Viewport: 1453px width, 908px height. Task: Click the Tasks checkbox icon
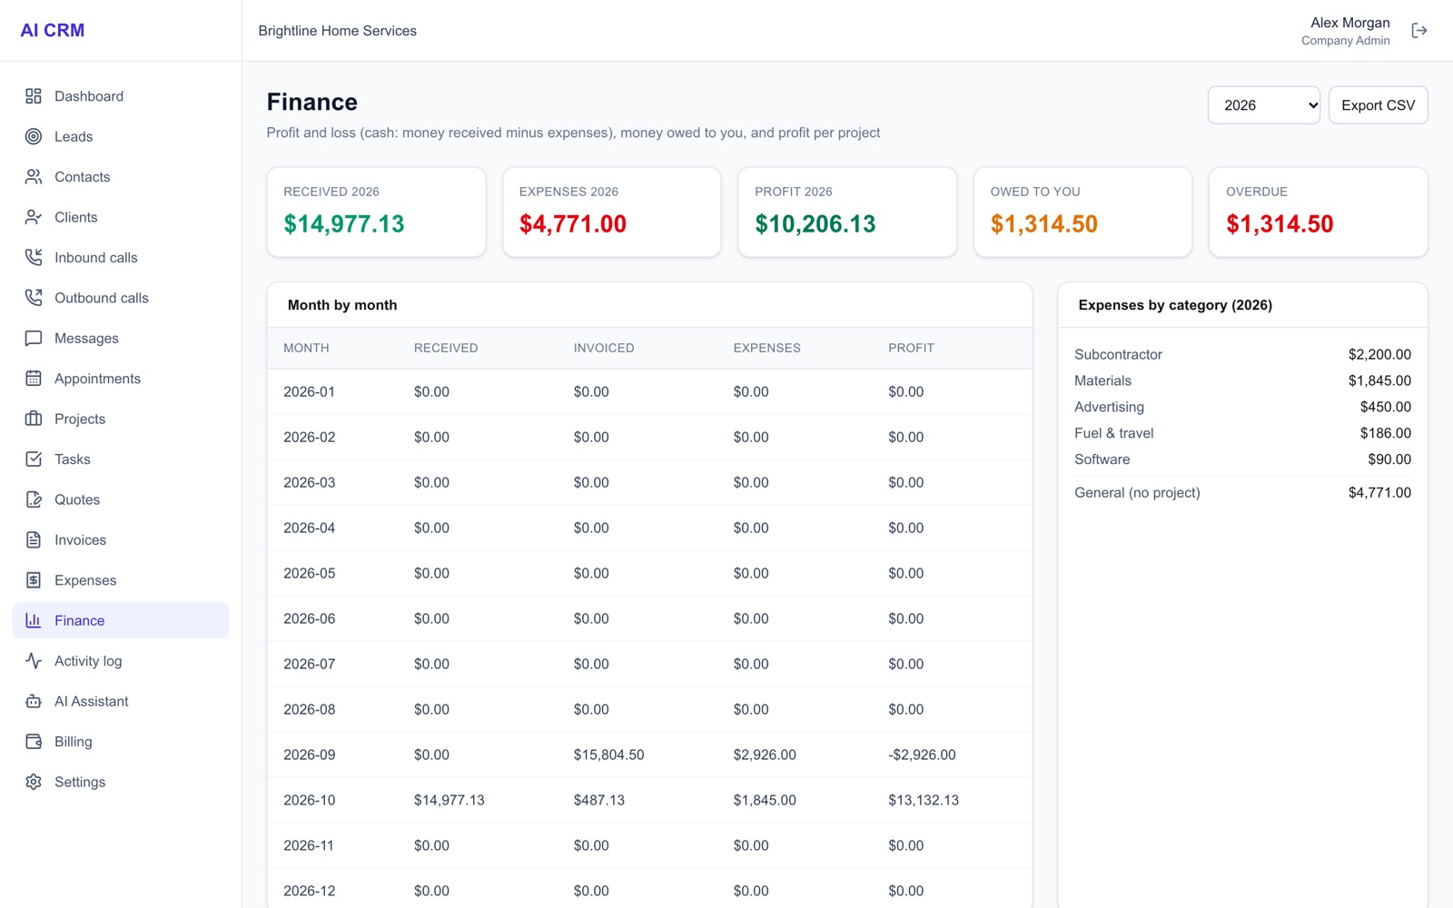pyautogui.click(x=34, y=459)
